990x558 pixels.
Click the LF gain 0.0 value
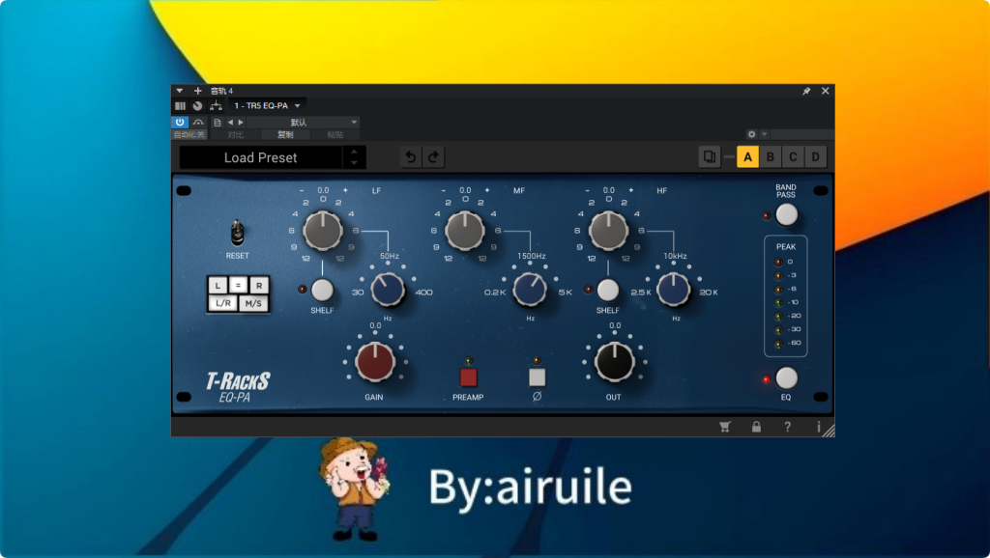click(323, 190)
